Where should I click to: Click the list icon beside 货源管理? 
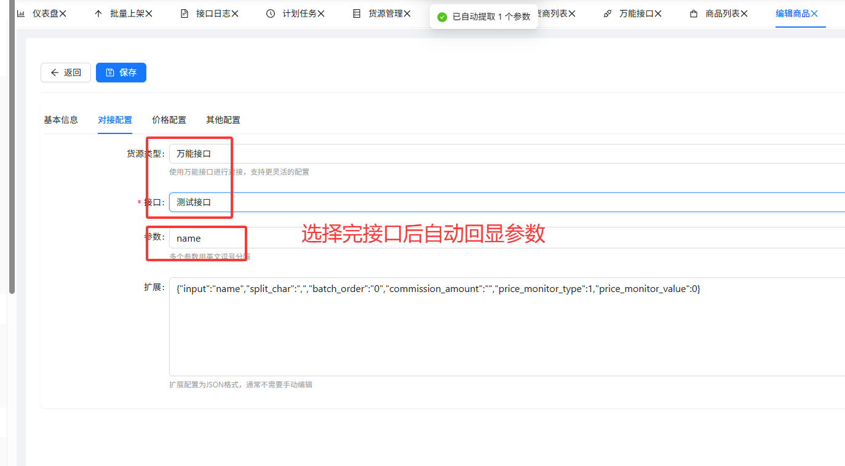point(357,14)
